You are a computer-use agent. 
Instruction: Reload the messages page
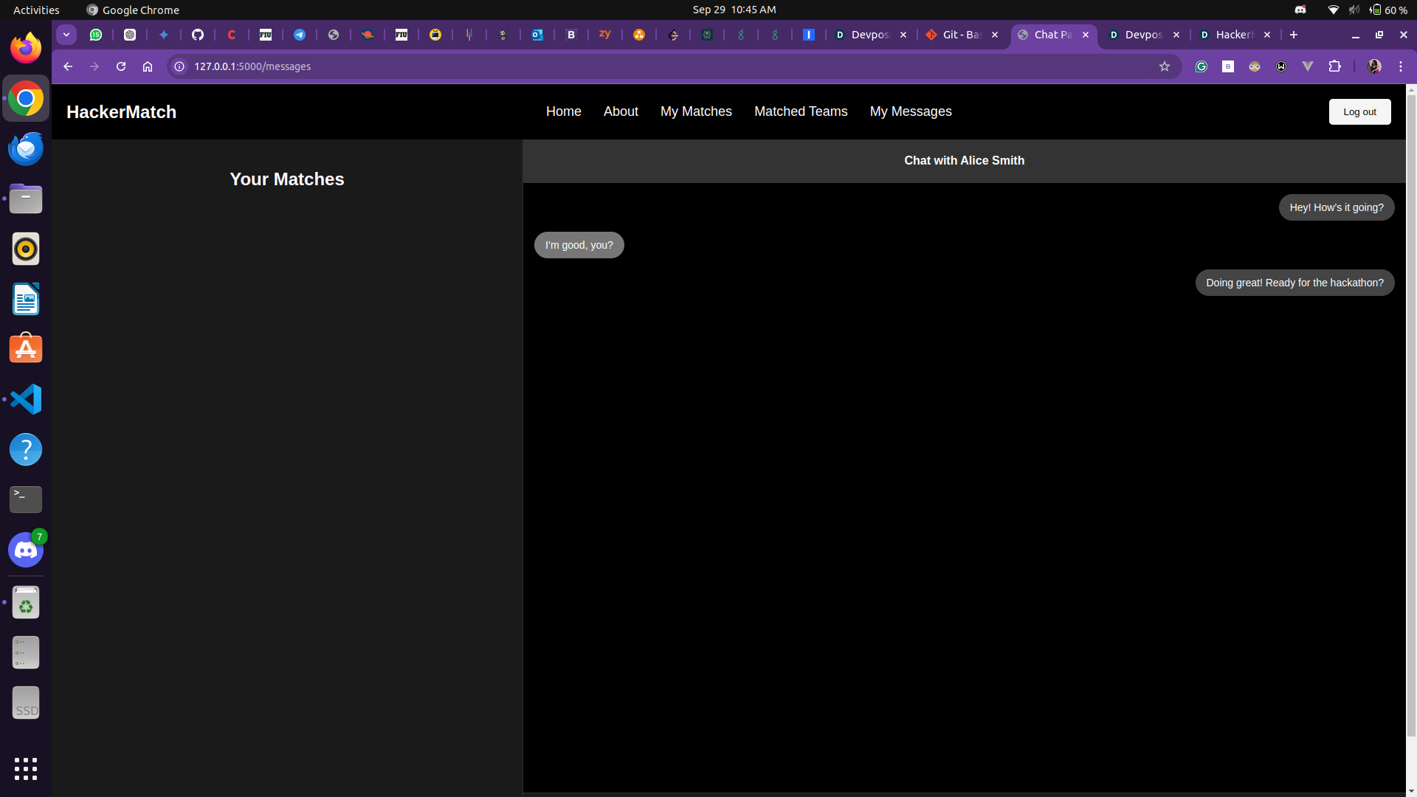(x=121, y=66)
